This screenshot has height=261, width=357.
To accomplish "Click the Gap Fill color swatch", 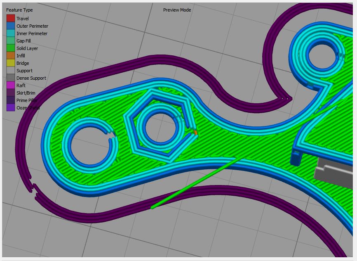I will pyautogui.click(x=10, y=41).
